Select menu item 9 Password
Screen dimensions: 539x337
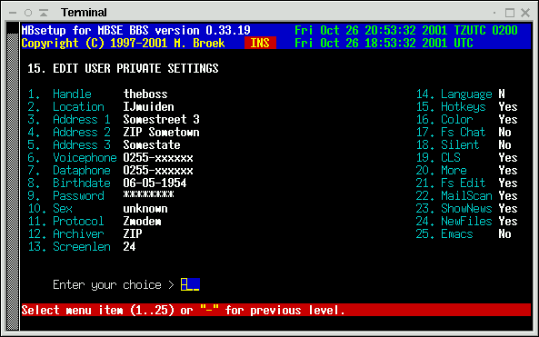pos(66,196)
